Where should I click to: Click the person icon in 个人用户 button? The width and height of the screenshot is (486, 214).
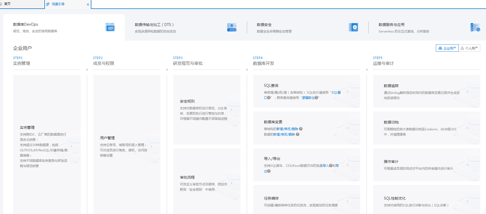click(x=462, y=48)
